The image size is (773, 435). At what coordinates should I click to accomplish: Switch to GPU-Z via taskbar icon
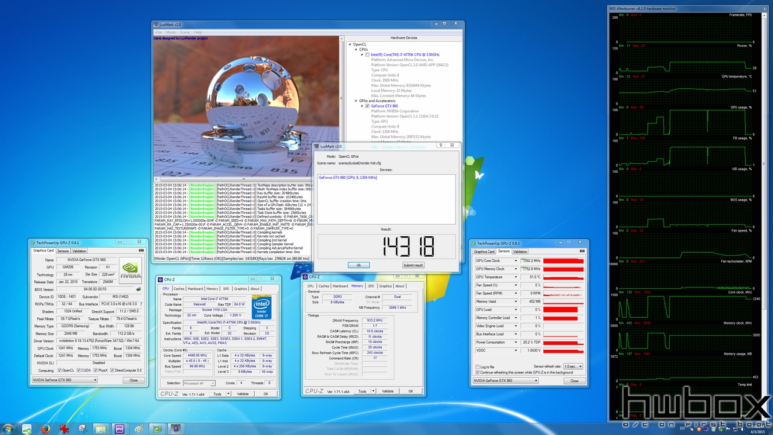(x=156, y=428)
